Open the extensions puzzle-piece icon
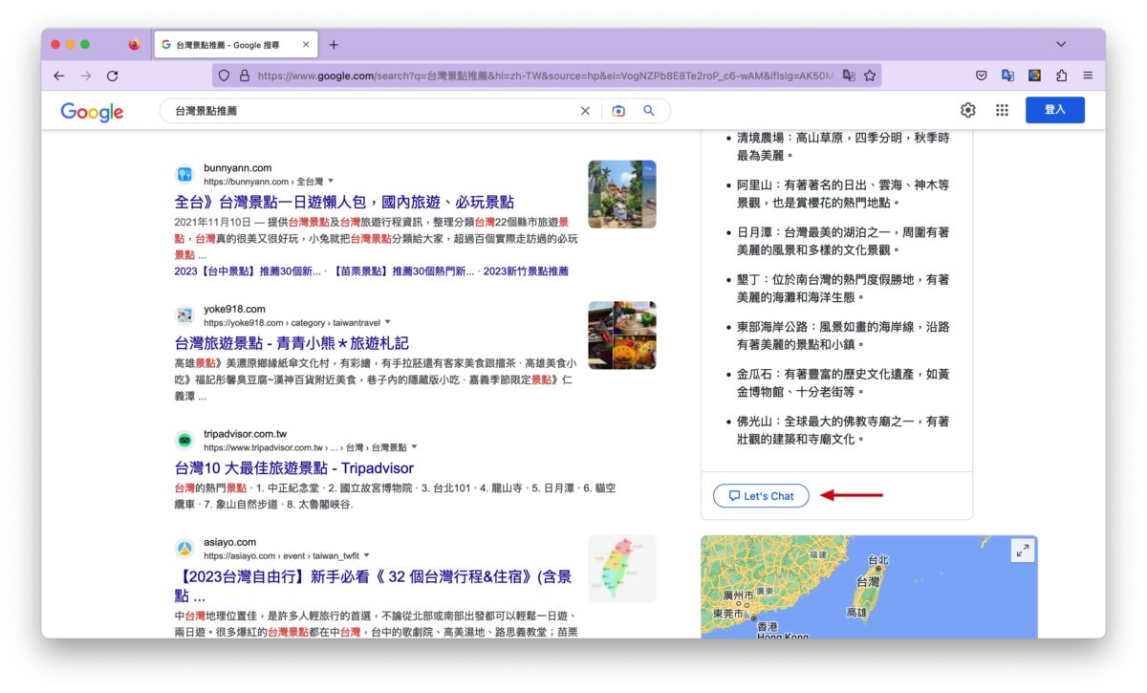Screen dimensions: 1147x693 [1061, 76]
